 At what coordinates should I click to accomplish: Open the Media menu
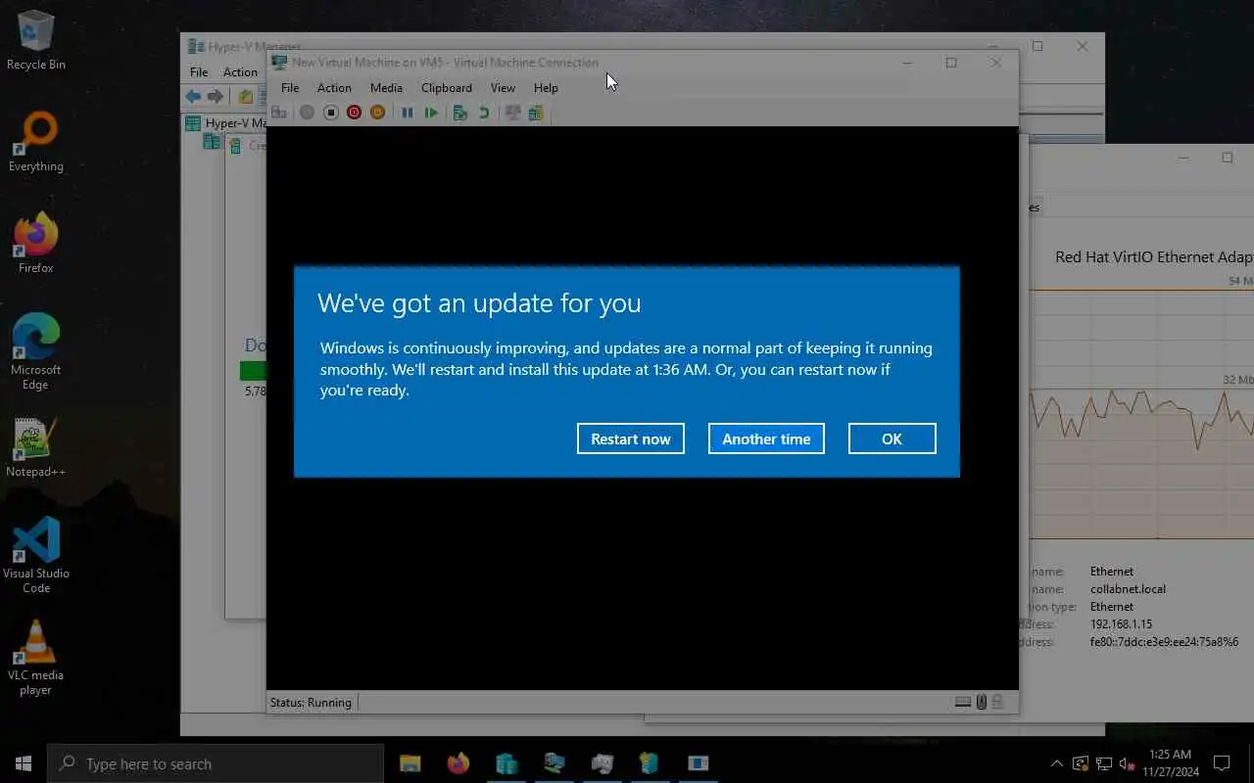386,88
